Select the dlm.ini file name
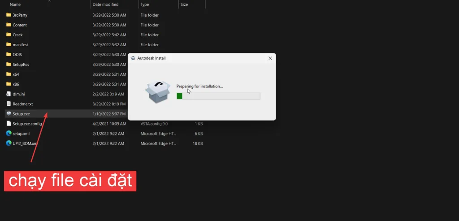 19,94
